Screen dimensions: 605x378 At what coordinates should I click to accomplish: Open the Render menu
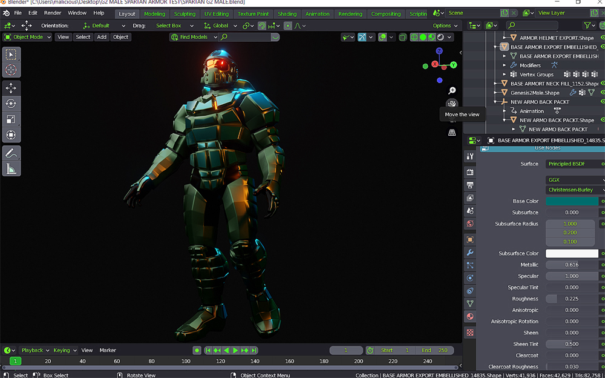point(53,13)
